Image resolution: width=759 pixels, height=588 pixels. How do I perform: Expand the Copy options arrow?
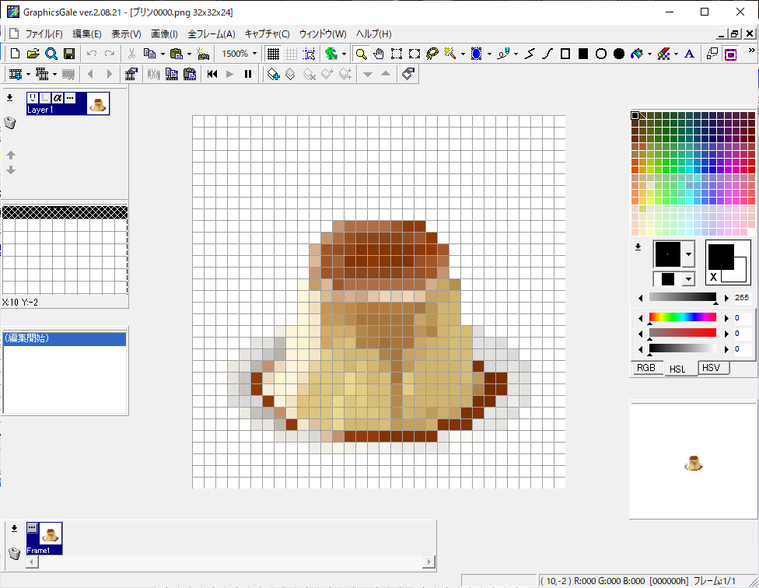tap(163, 54)
